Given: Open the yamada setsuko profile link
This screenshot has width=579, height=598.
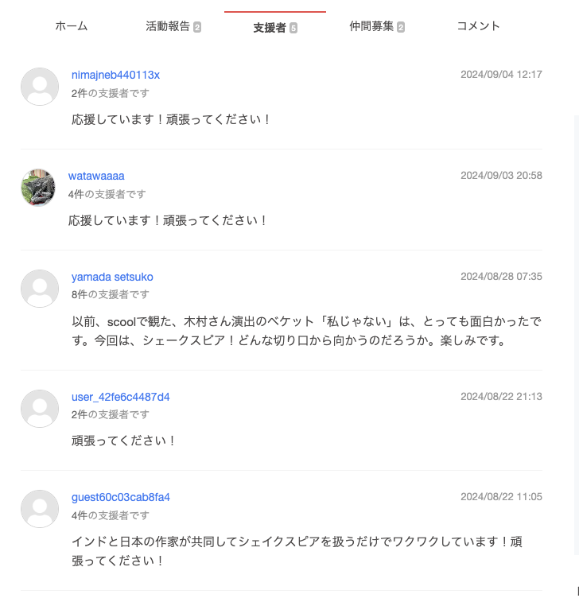Looking at the screenshot, I should [112, 277].
